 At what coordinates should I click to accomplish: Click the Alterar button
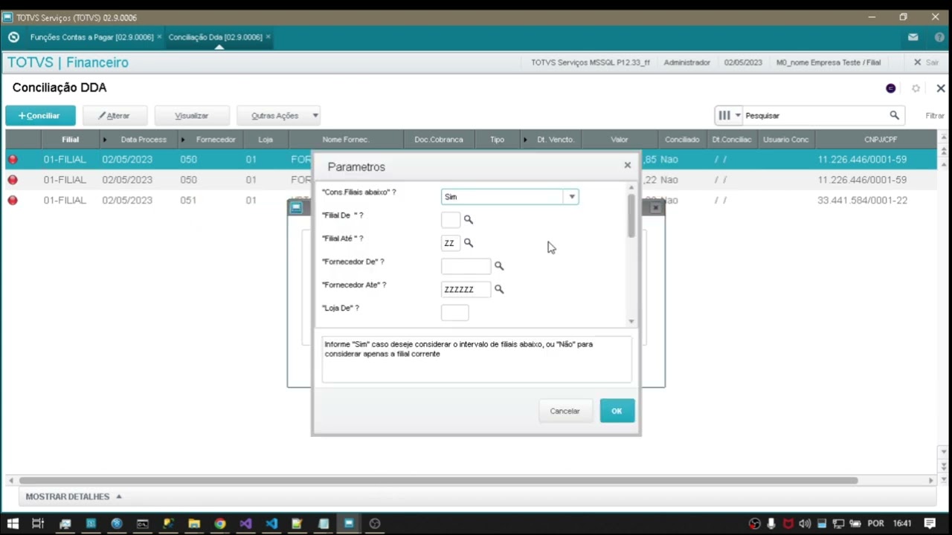115,116
